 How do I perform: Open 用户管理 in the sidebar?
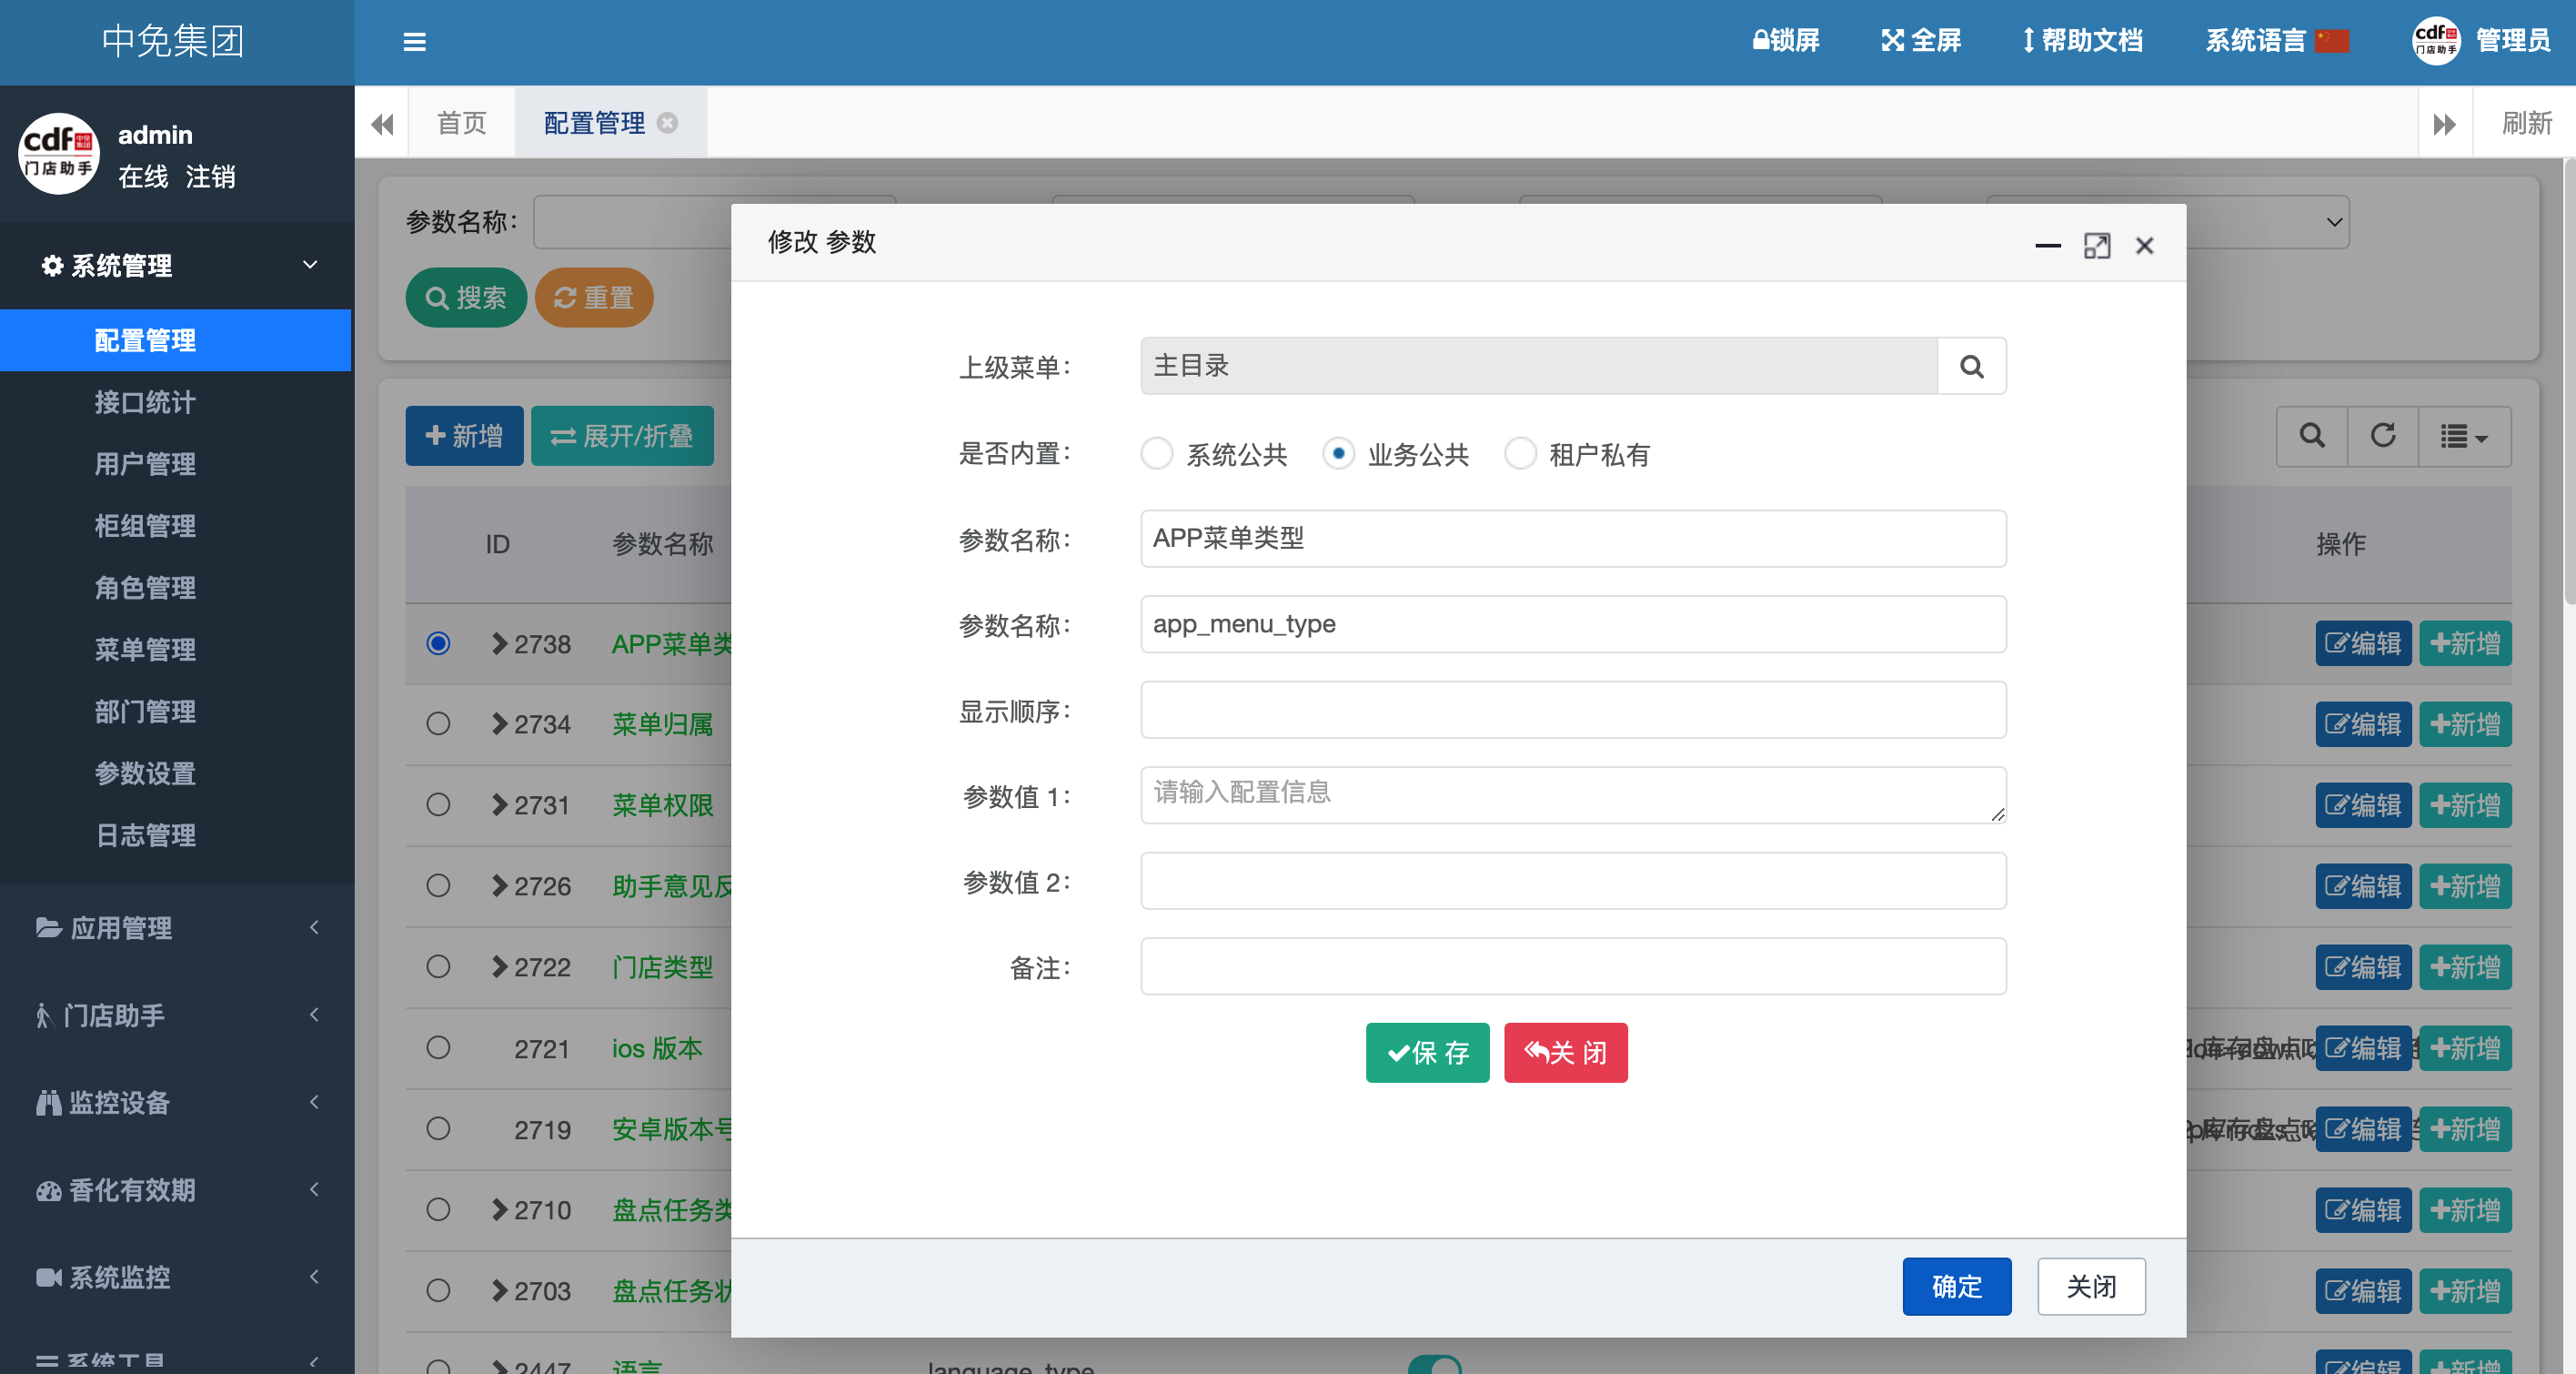(x=145, y=464)
